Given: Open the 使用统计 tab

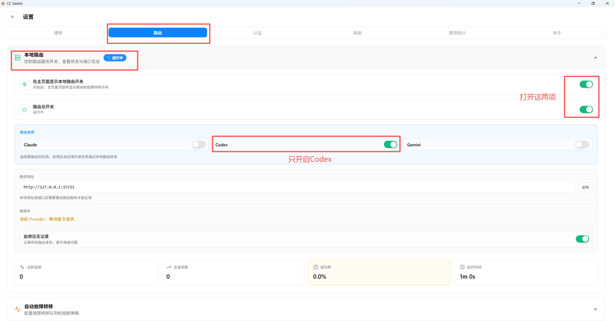Looking at the screenshot, I should tap(457, 33).
